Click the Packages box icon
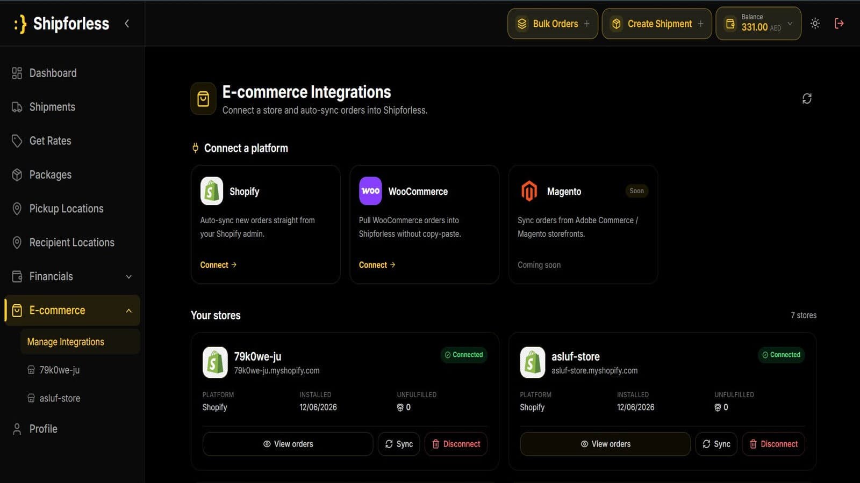This screenshot has width=860, height=483. pyautogui.click(x=17, y=174)
